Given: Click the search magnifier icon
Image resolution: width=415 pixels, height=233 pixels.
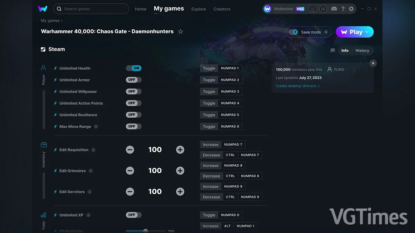Looking at the screenshot, I should [x=59, y=9].
